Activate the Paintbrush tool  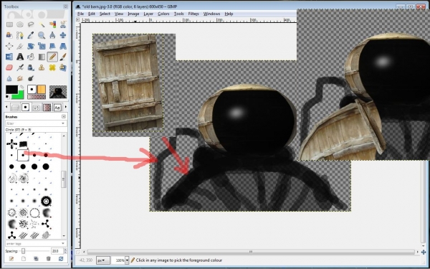point(63,57)
